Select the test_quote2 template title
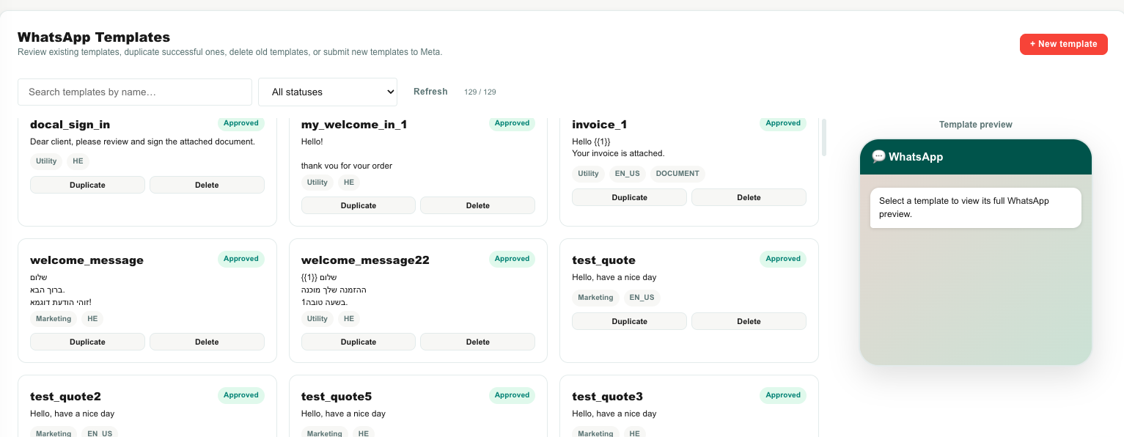 65,397
